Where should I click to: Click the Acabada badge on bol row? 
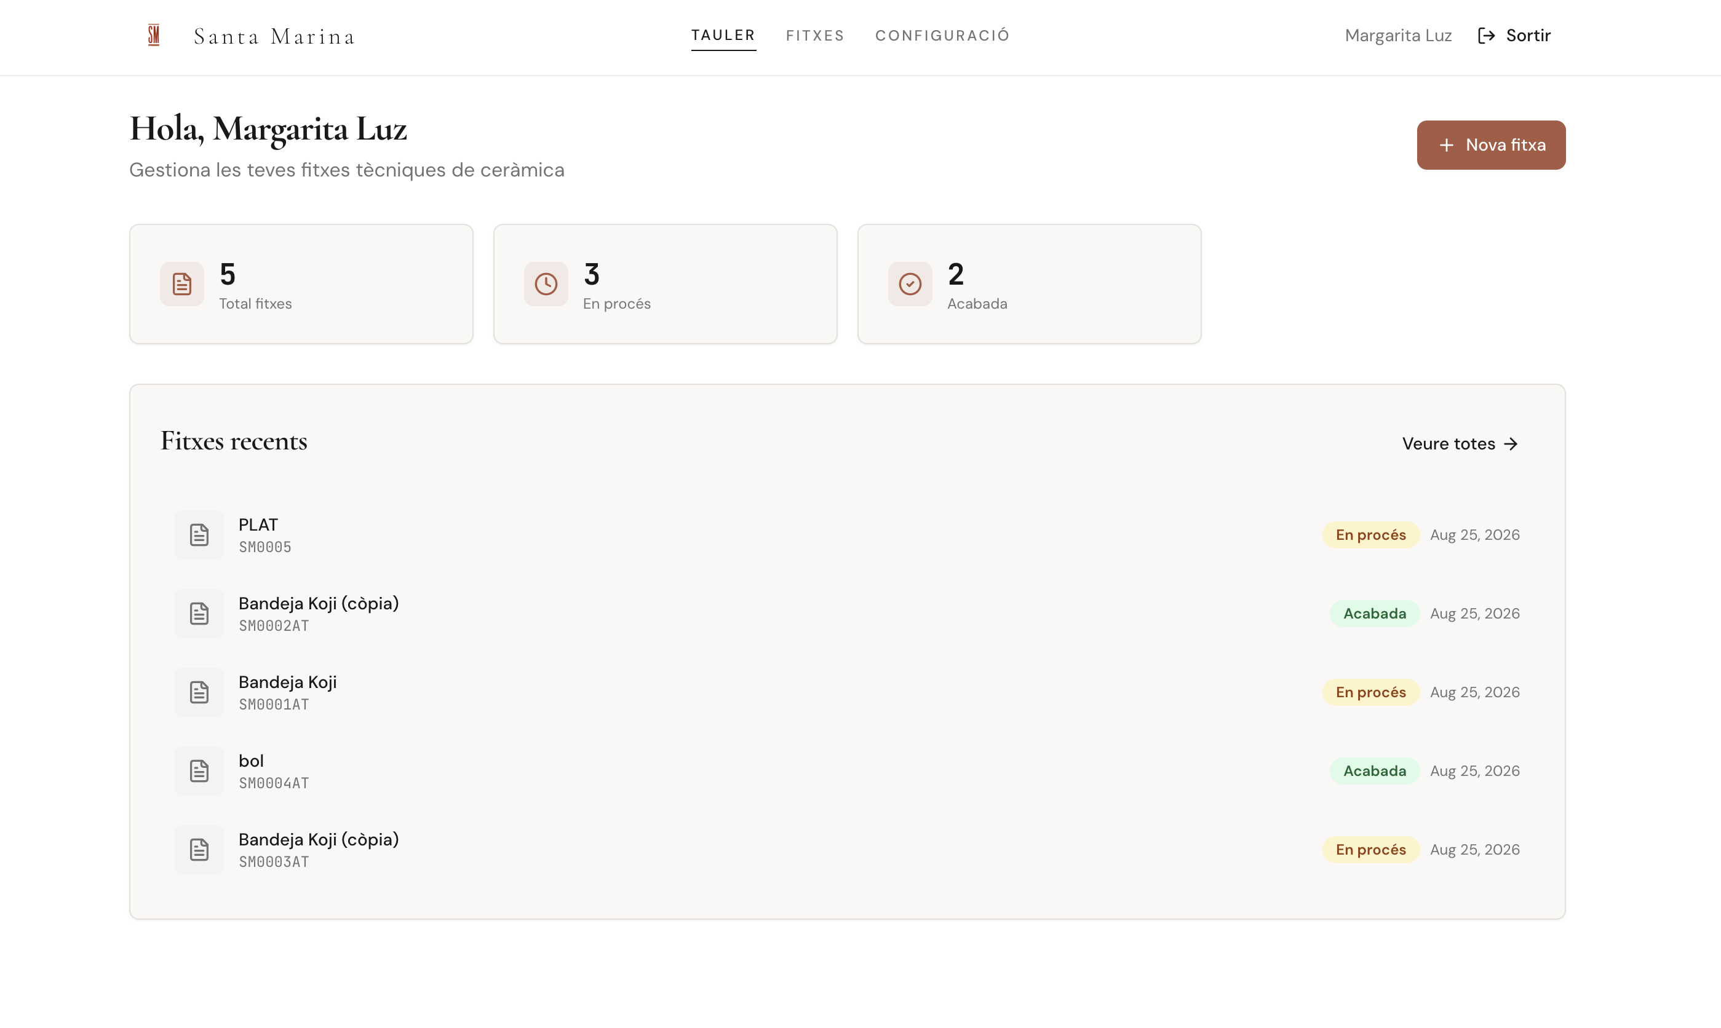click(1375, 770)
